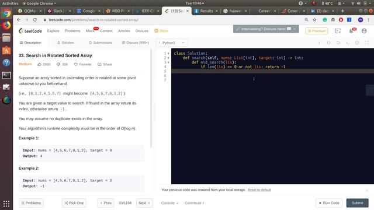Switch to the Results browser tab

click(x=206, y=11)
